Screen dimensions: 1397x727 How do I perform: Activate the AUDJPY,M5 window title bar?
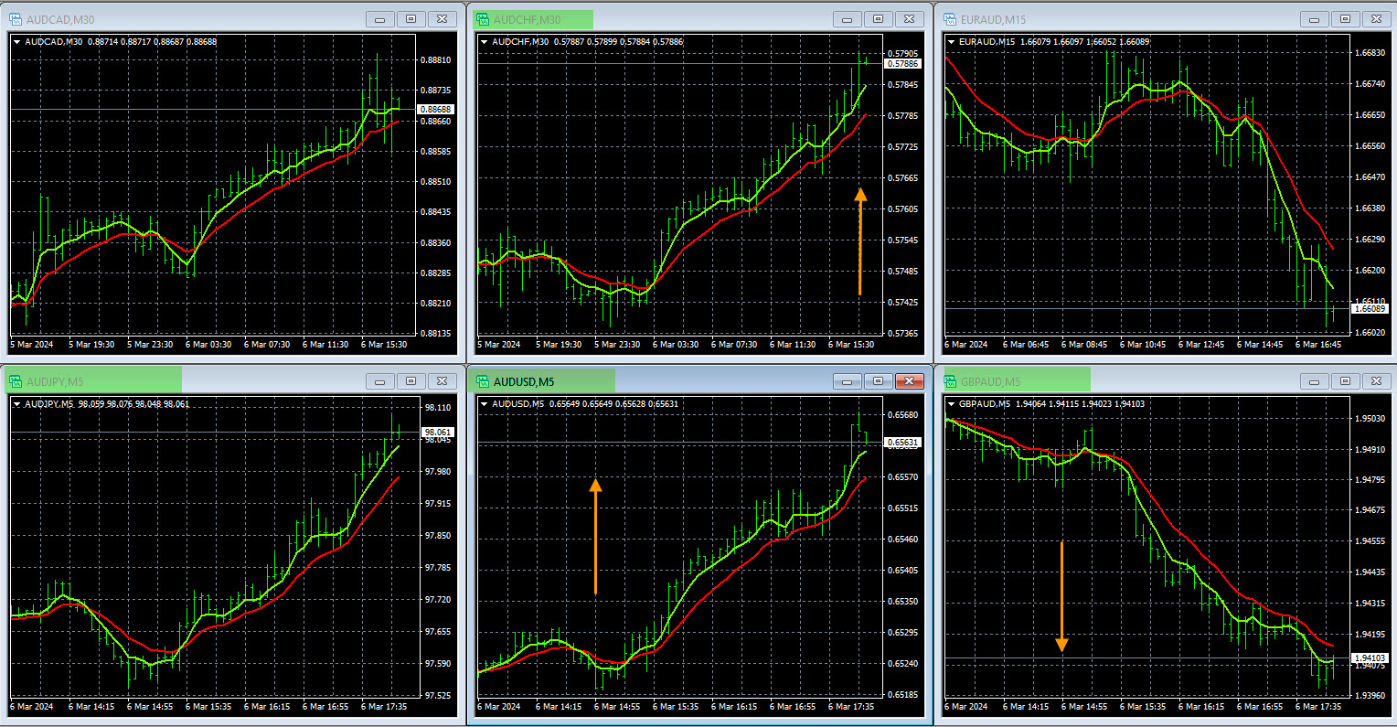click(x=229, y=381)
